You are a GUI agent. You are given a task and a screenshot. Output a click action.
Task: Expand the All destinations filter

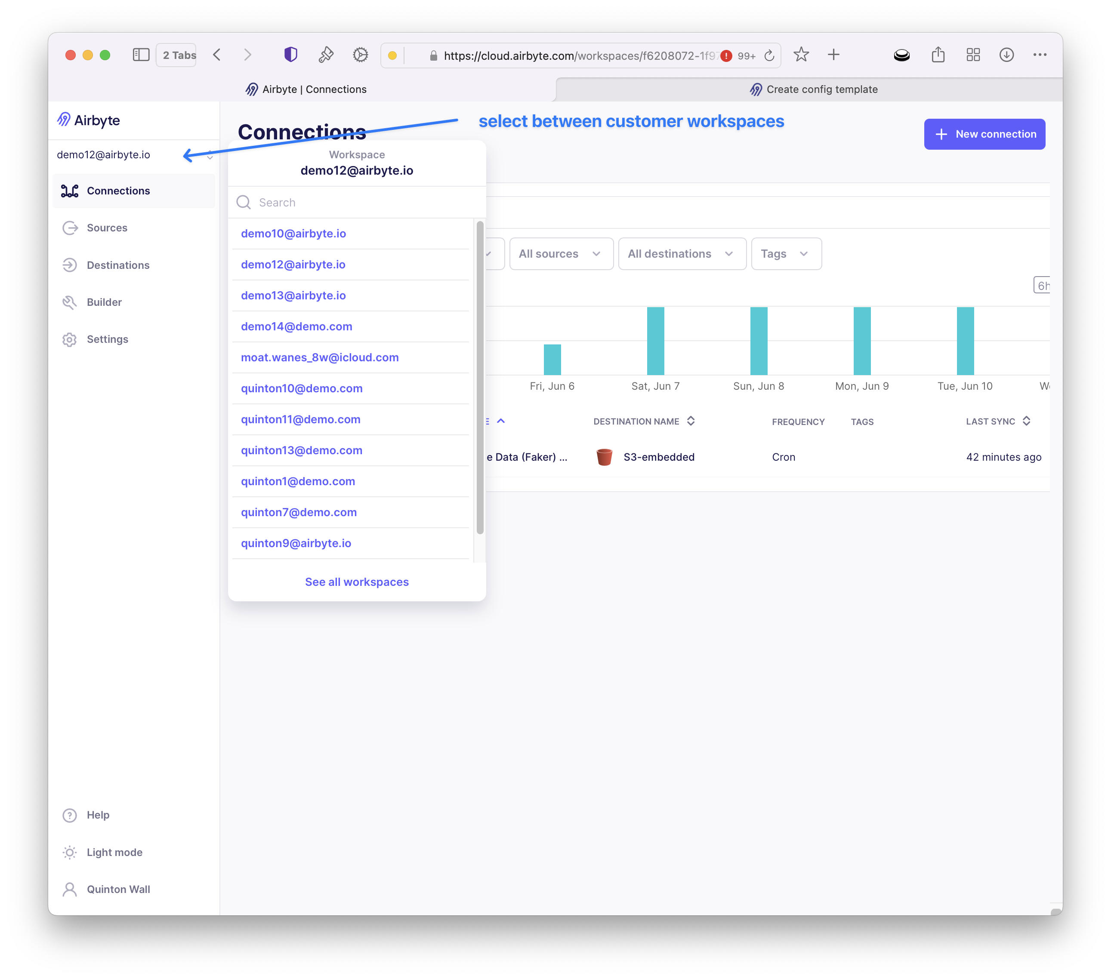tap(681, 254)
